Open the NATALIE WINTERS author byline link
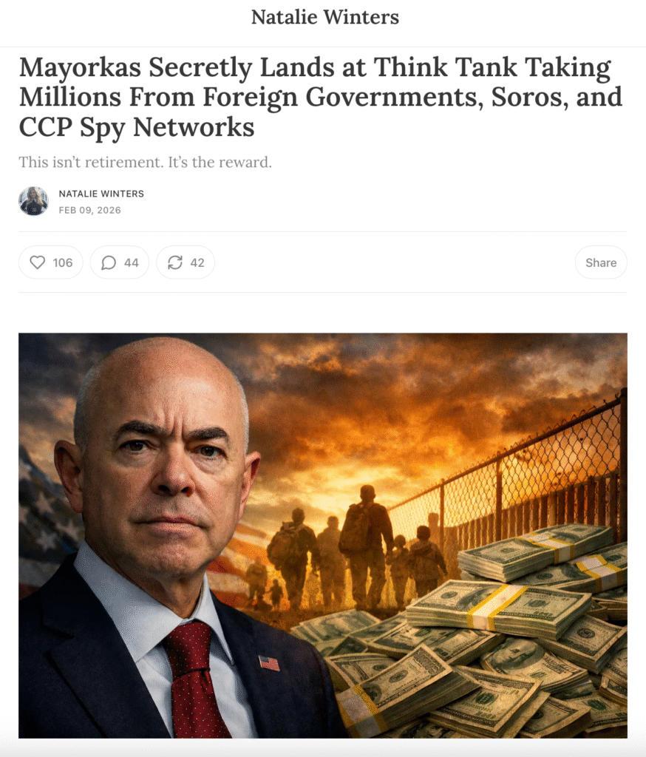 [x=101, y=194]
